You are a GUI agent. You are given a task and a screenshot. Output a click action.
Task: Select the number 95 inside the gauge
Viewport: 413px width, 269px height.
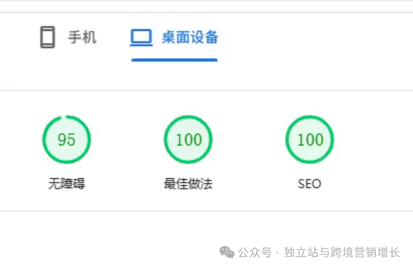coord(66,140)
